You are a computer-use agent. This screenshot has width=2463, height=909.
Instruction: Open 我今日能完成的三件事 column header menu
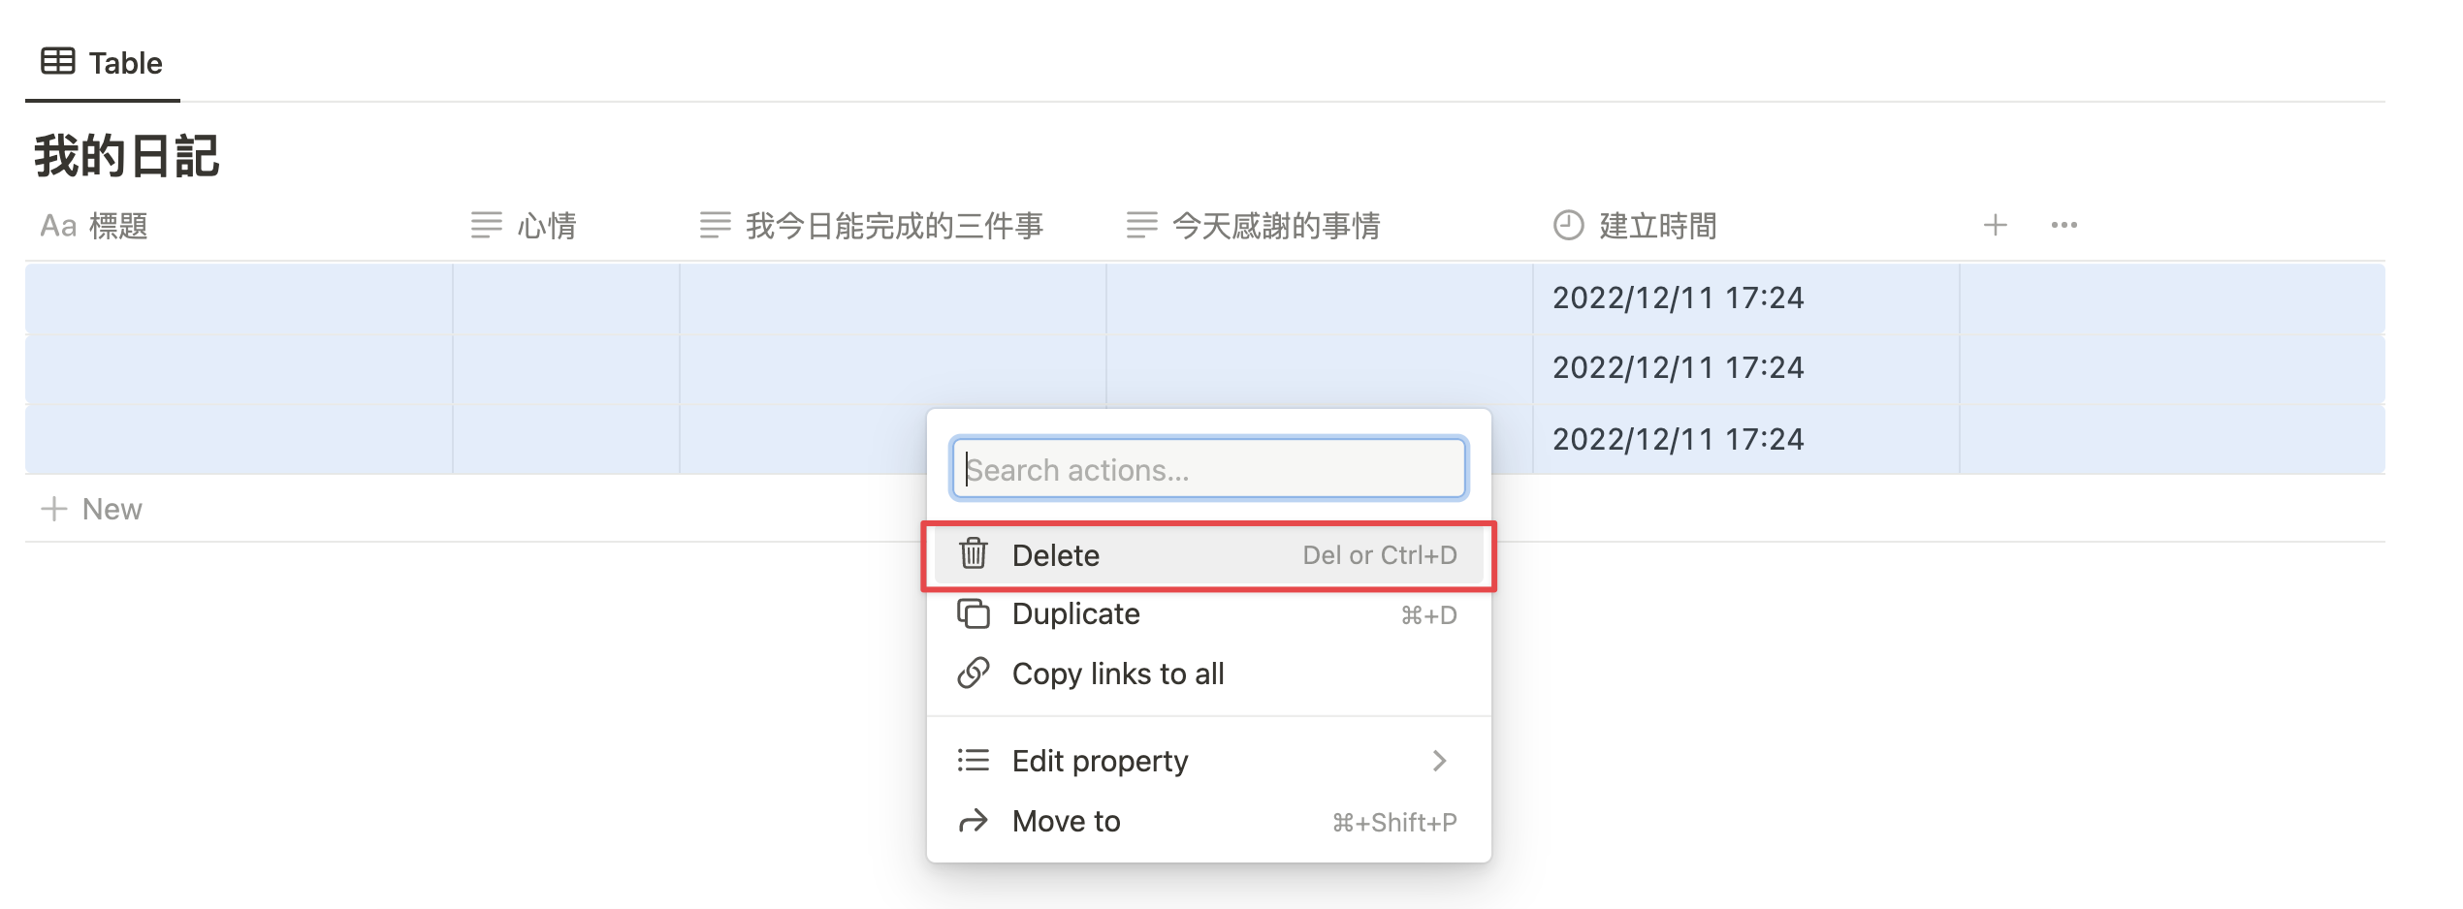[x=893, y=226]
